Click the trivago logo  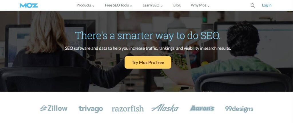[x=91, y=109]
